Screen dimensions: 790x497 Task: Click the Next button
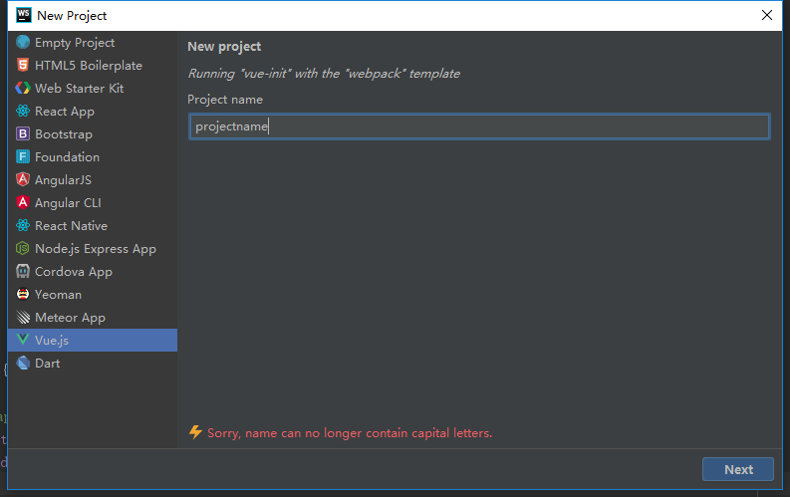pyautogui.click(x=738, y=469)
